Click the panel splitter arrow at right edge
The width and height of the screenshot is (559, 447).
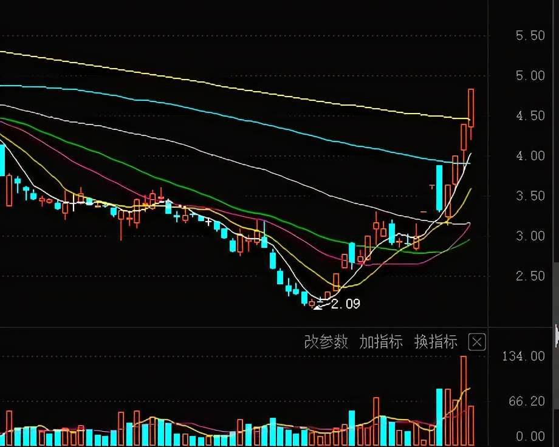pyautogui.click(x=557, y=335)
